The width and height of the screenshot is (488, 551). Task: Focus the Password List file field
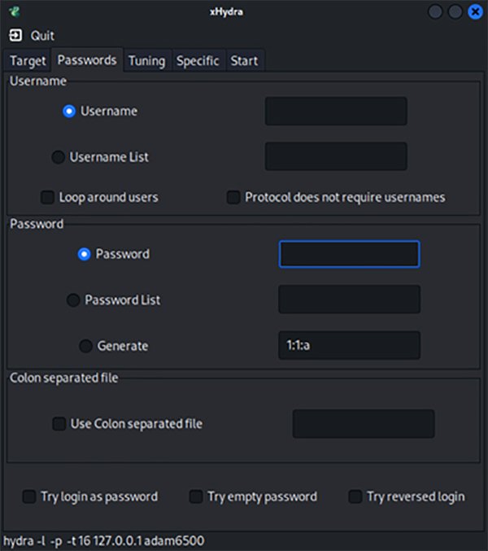point(349,300)
